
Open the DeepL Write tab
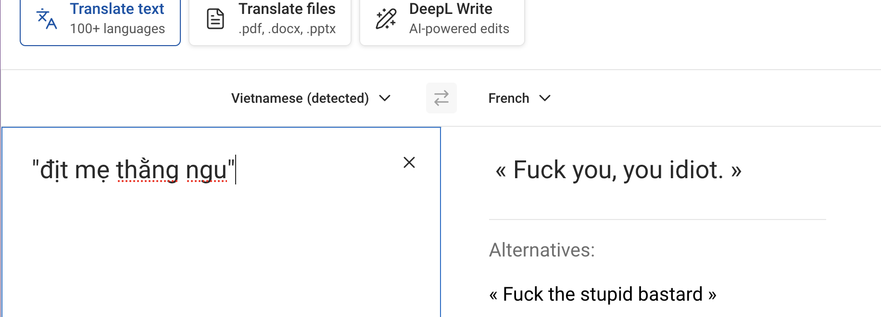[451, 9]
